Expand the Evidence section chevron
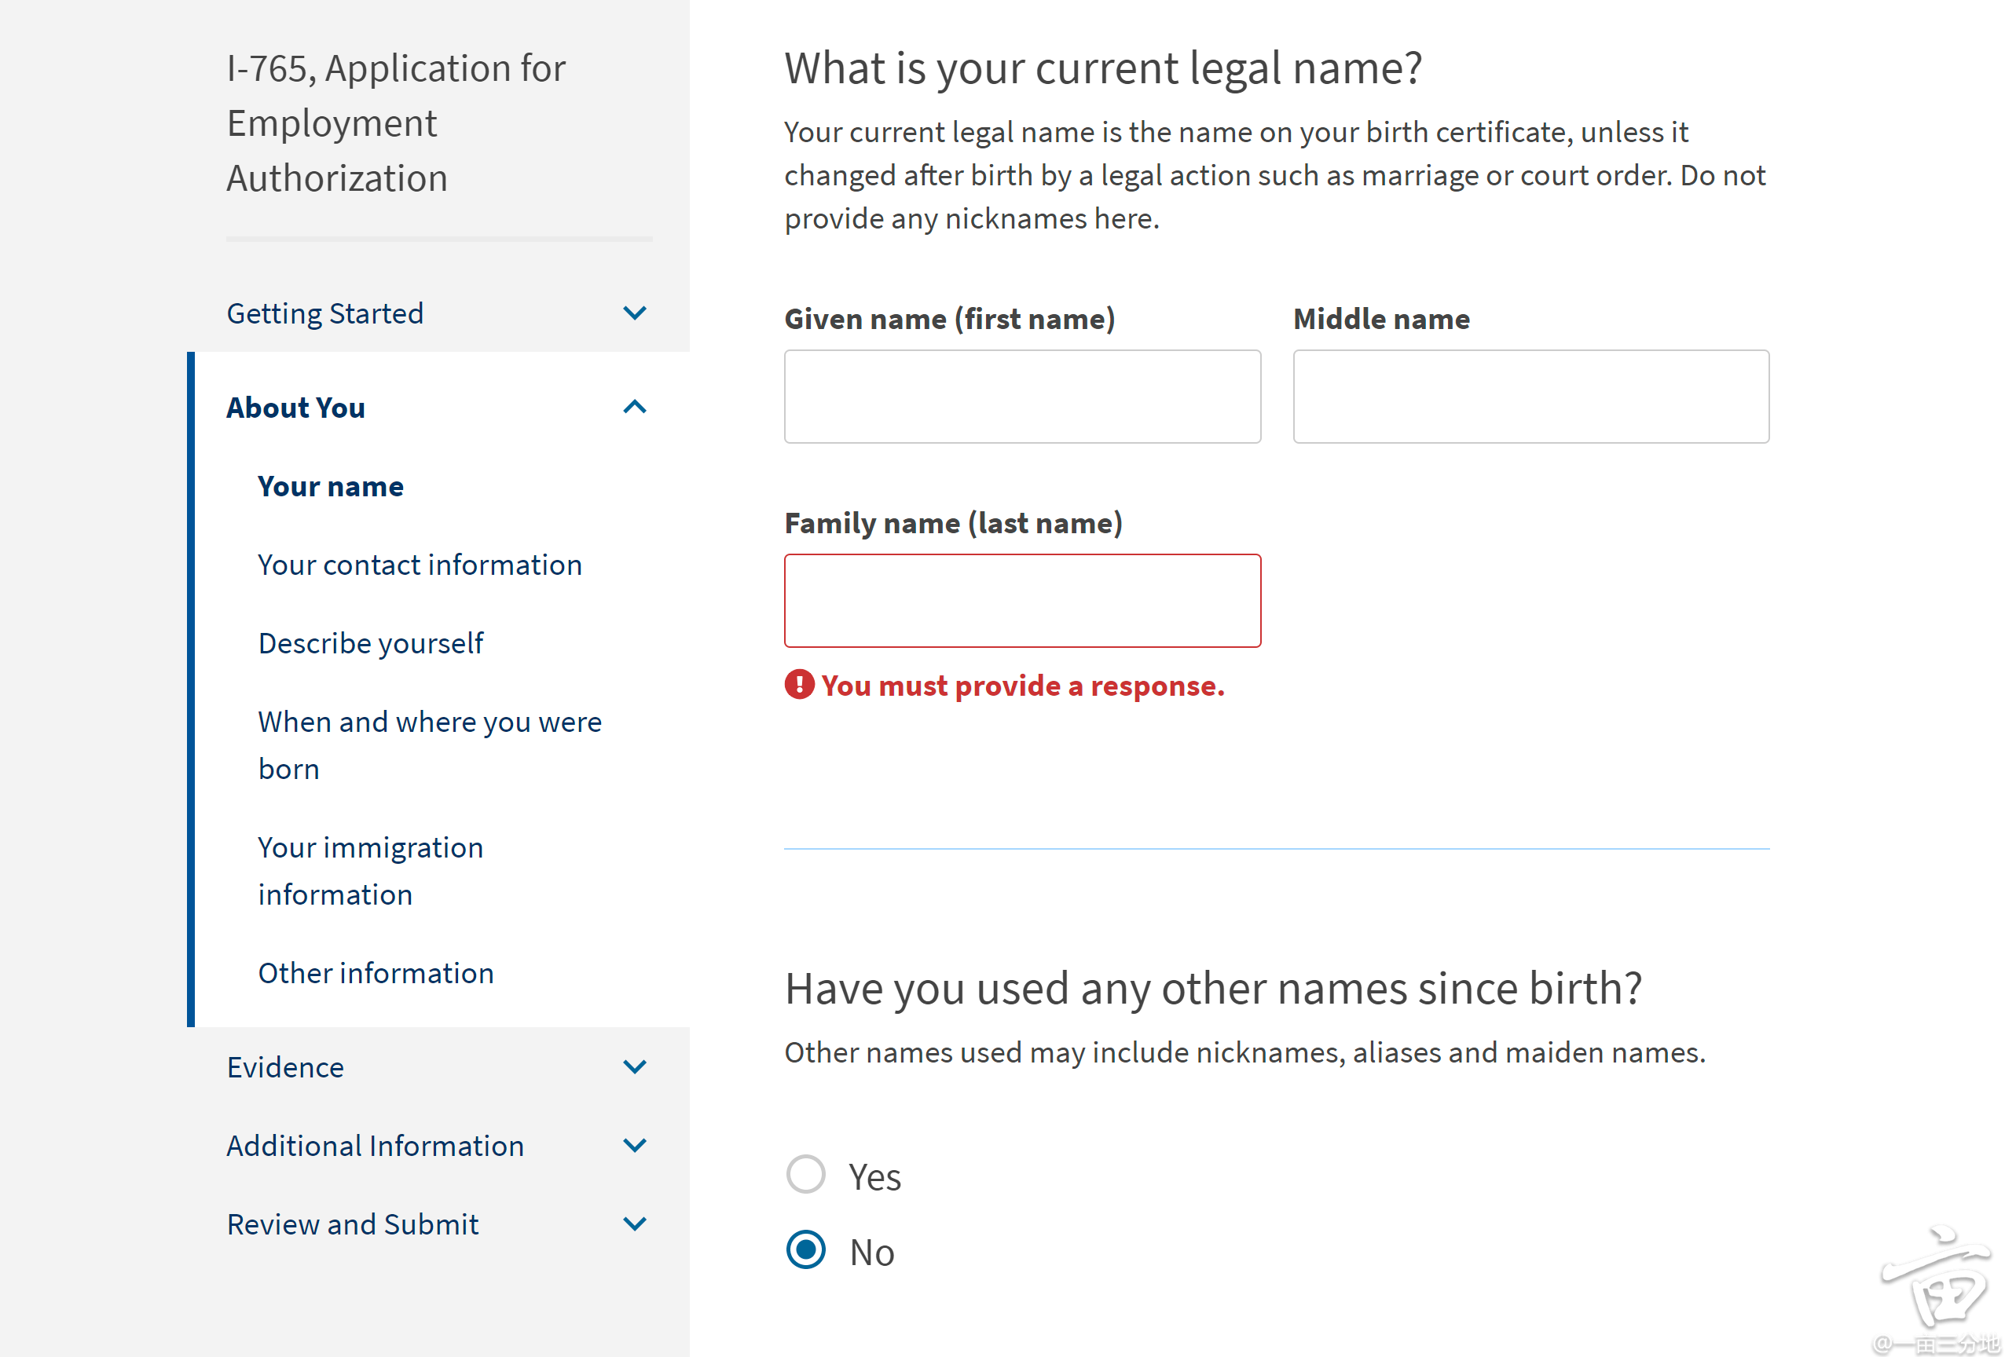 pyautogui.click(x=634, y=1067)
